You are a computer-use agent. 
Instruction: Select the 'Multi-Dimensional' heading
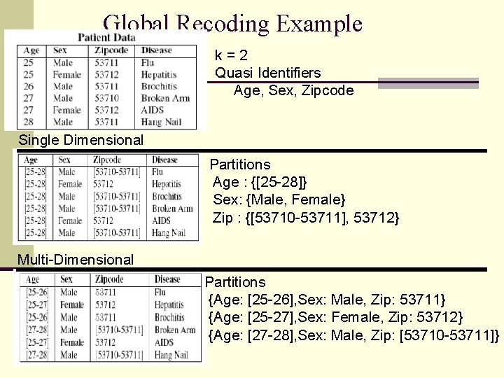(x=75, y=260)
